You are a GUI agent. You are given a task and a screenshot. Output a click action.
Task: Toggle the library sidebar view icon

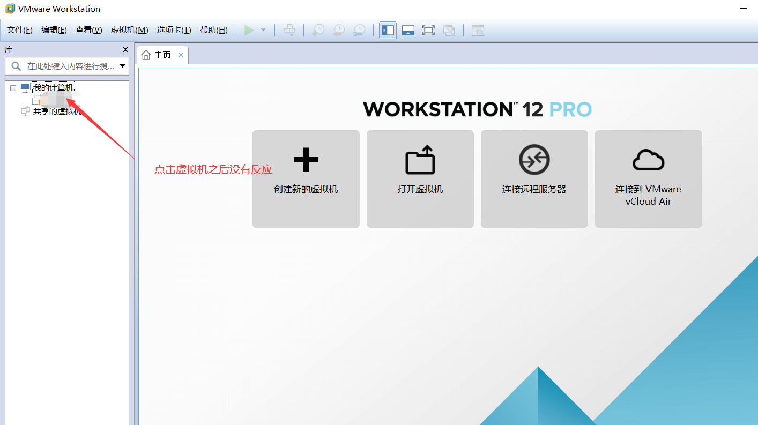pos(388,30)
